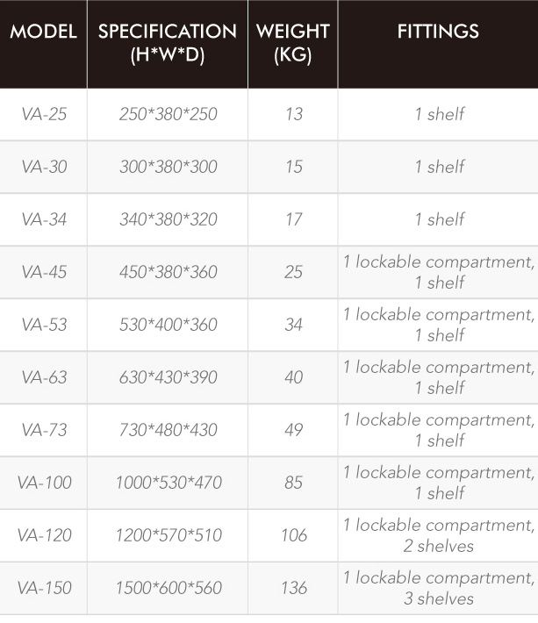Select the '3 shelves' fittings cell
Screen dimensions: 538x623
point(438,589)
